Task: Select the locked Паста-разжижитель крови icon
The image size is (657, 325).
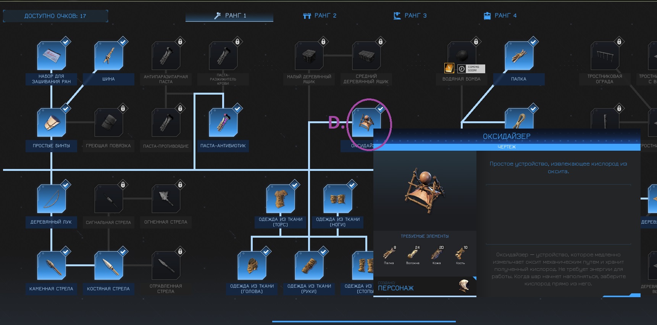Action: 223,56
